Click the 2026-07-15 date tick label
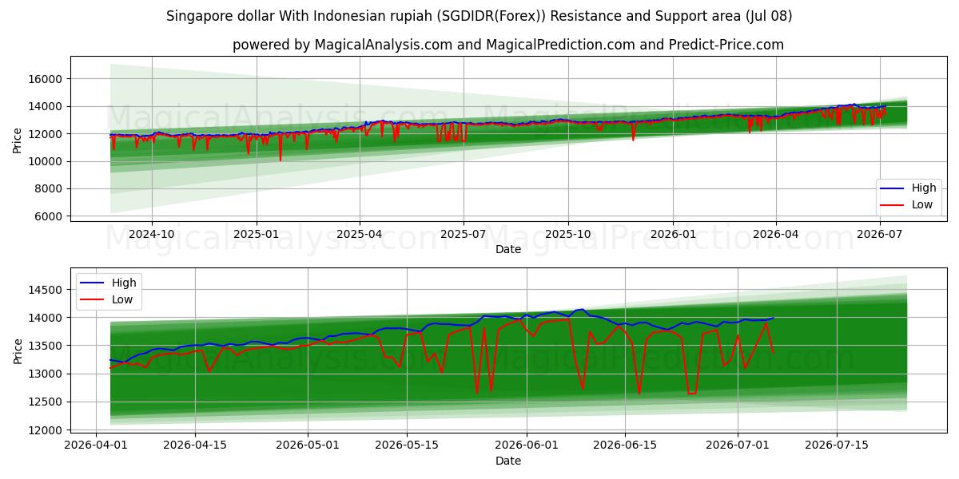 tap(837, 445)
